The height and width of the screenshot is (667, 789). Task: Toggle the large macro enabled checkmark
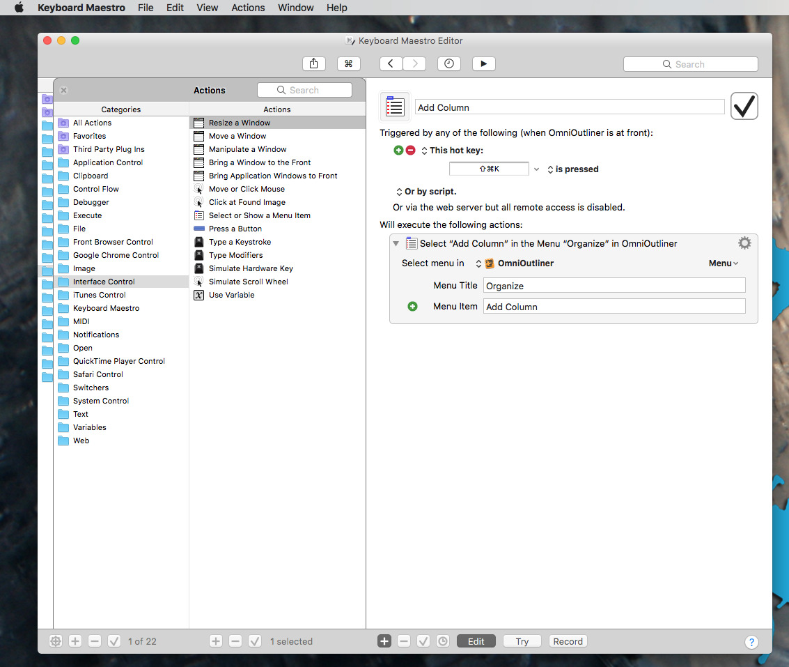click(x=744, y=106)
